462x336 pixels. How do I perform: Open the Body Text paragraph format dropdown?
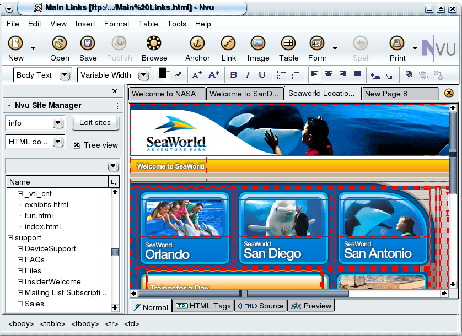(x=65, y=75)
